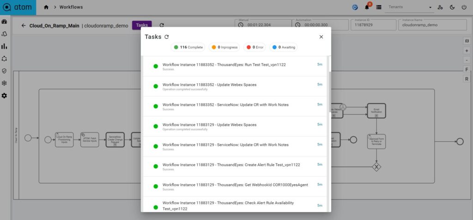The image size is (473, 220).
Task: Open 11883129 Update Webex Spaces task
Action: click(235, 126)
